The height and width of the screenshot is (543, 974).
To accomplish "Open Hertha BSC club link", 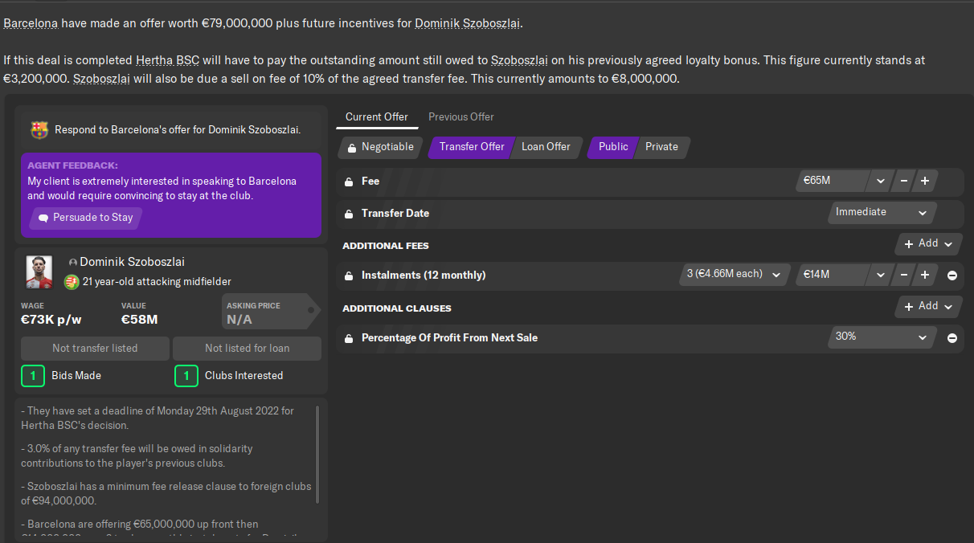I will [x=168, y=60].
